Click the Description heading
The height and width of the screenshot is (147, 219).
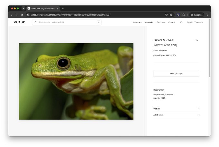(159, 90)
